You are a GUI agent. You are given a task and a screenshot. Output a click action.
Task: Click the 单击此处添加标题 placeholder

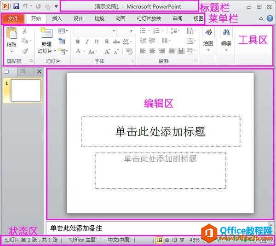161,132
